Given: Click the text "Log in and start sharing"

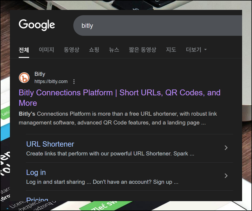Looking at the screenshot, I should click(55, 182).
